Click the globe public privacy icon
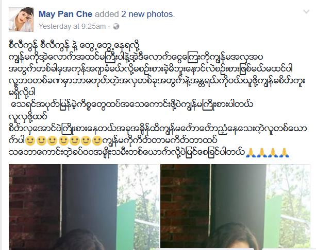 pos(116,26)
